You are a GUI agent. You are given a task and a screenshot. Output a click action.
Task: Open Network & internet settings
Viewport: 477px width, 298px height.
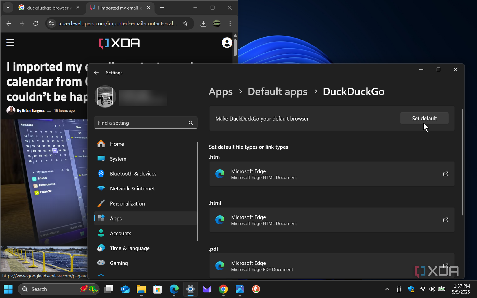click(x=145, y=188)
